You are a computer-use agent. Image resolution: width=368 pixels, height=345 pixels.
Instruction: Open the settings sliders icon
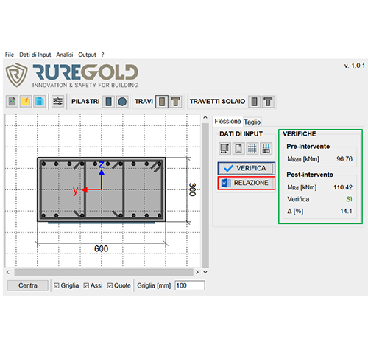tap(57, 101)
